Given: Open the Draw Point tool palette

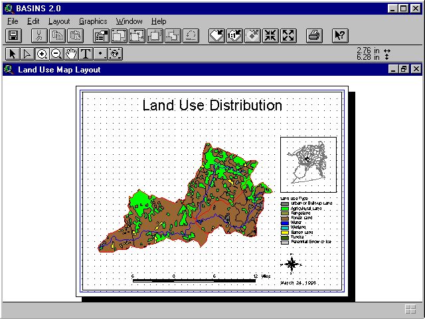Looking at the screenshot, I should 100,54.
